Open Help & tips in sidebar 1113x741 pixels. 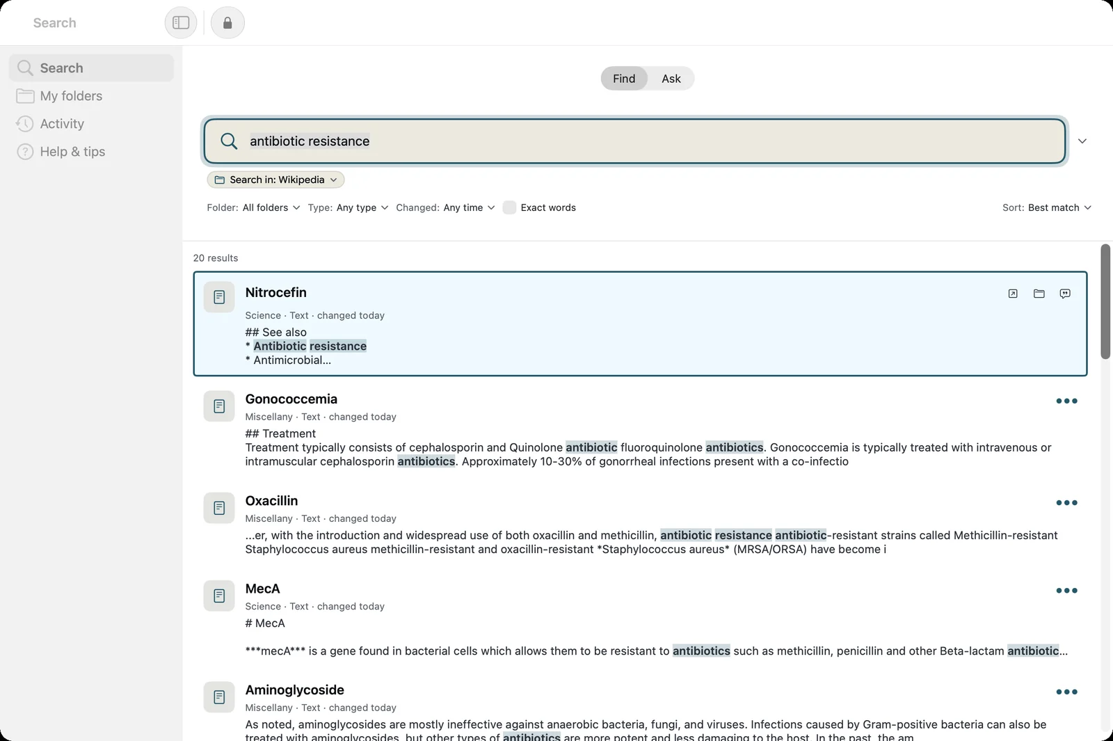91,152
